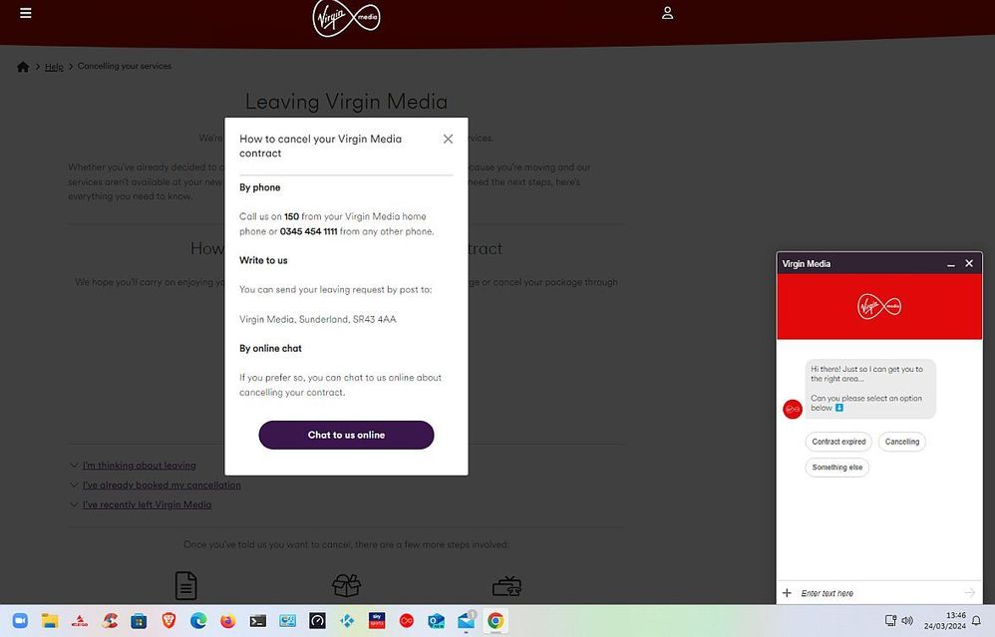Click the open box icon below cancel steps
Viewport: 995px width, 637px height.
tap(347, 585)
